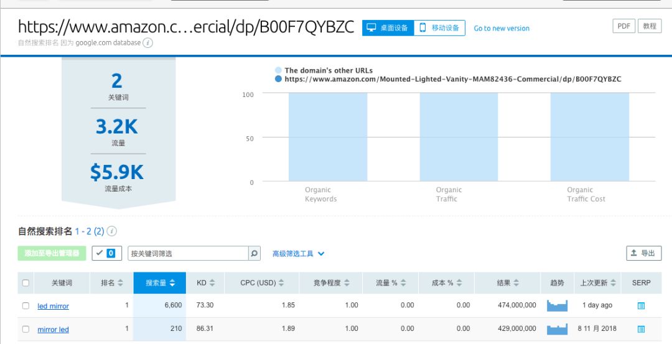This screenshot has height=344, width=672.
Task: Click the 8 11 月 2018 update cell
Action: click(x=597, y=328)
